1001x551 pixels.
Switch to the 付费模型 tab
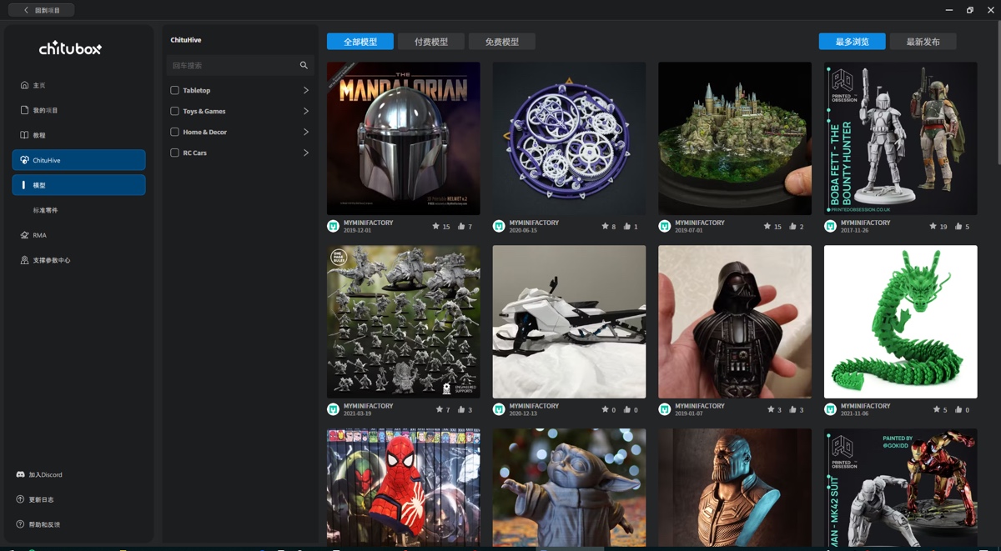click(x=431, y=42)
